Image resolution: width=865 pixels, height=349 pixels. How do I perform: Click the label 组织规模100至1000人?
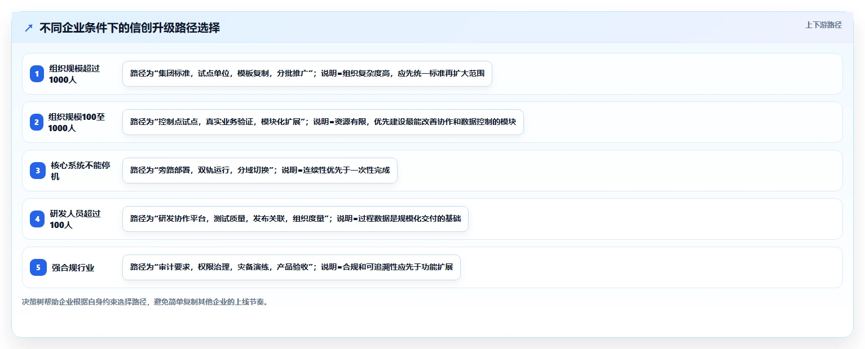coord(77,122)
